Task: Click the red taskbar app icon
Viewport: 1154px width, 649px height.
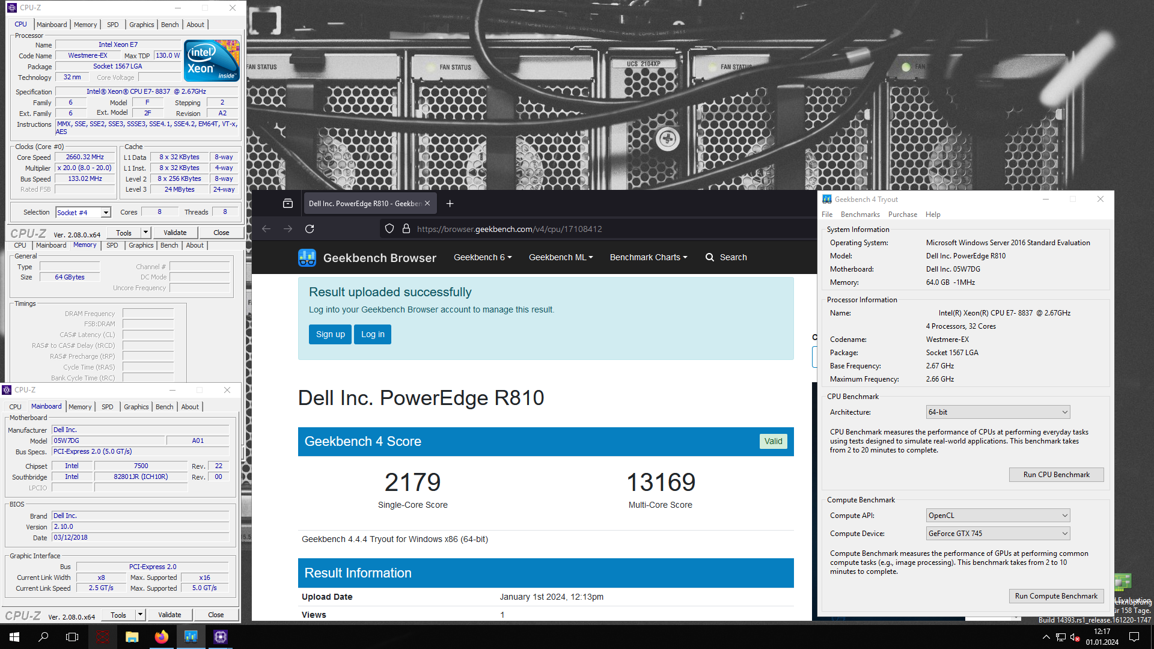Action: click(103, 637)
